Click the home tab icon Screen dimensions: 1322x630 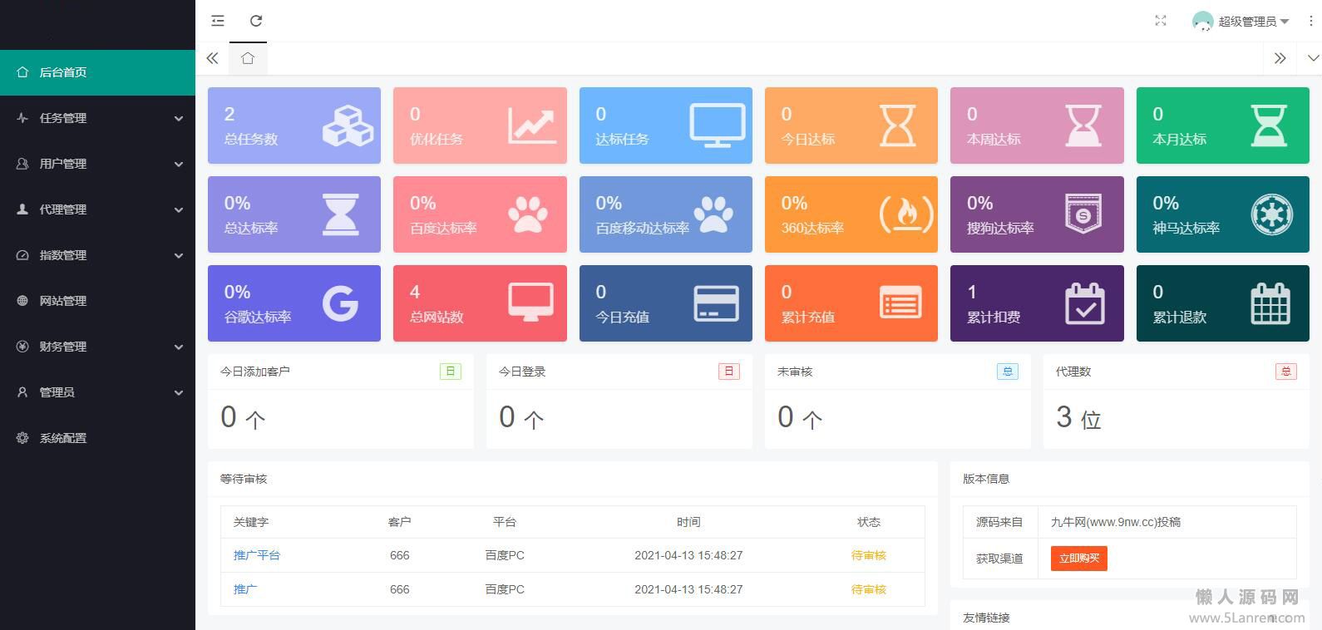[248, 58]
